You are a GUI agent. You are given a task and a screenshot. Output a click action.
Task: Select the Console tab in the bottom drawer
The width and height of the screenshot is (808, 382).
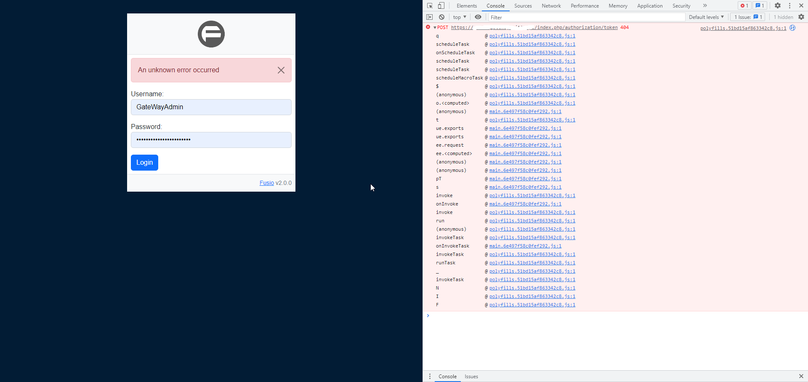[447, 377]
